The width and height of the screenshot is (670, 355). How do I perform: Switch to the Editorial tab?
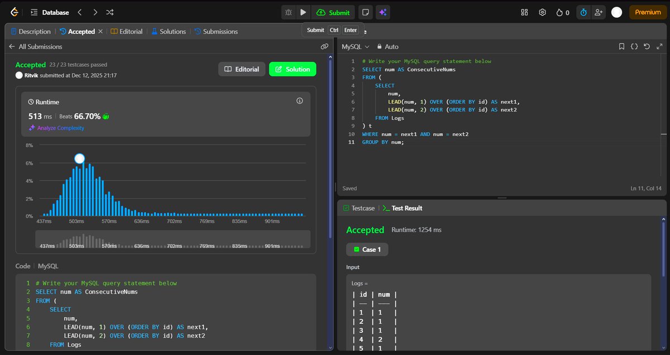(127, 32)
